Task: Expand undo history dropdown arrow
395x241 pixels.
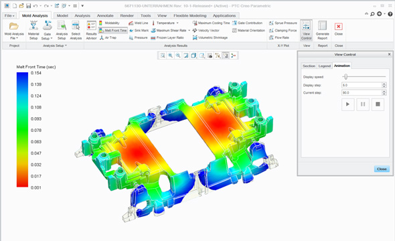Action: (40, 6)
